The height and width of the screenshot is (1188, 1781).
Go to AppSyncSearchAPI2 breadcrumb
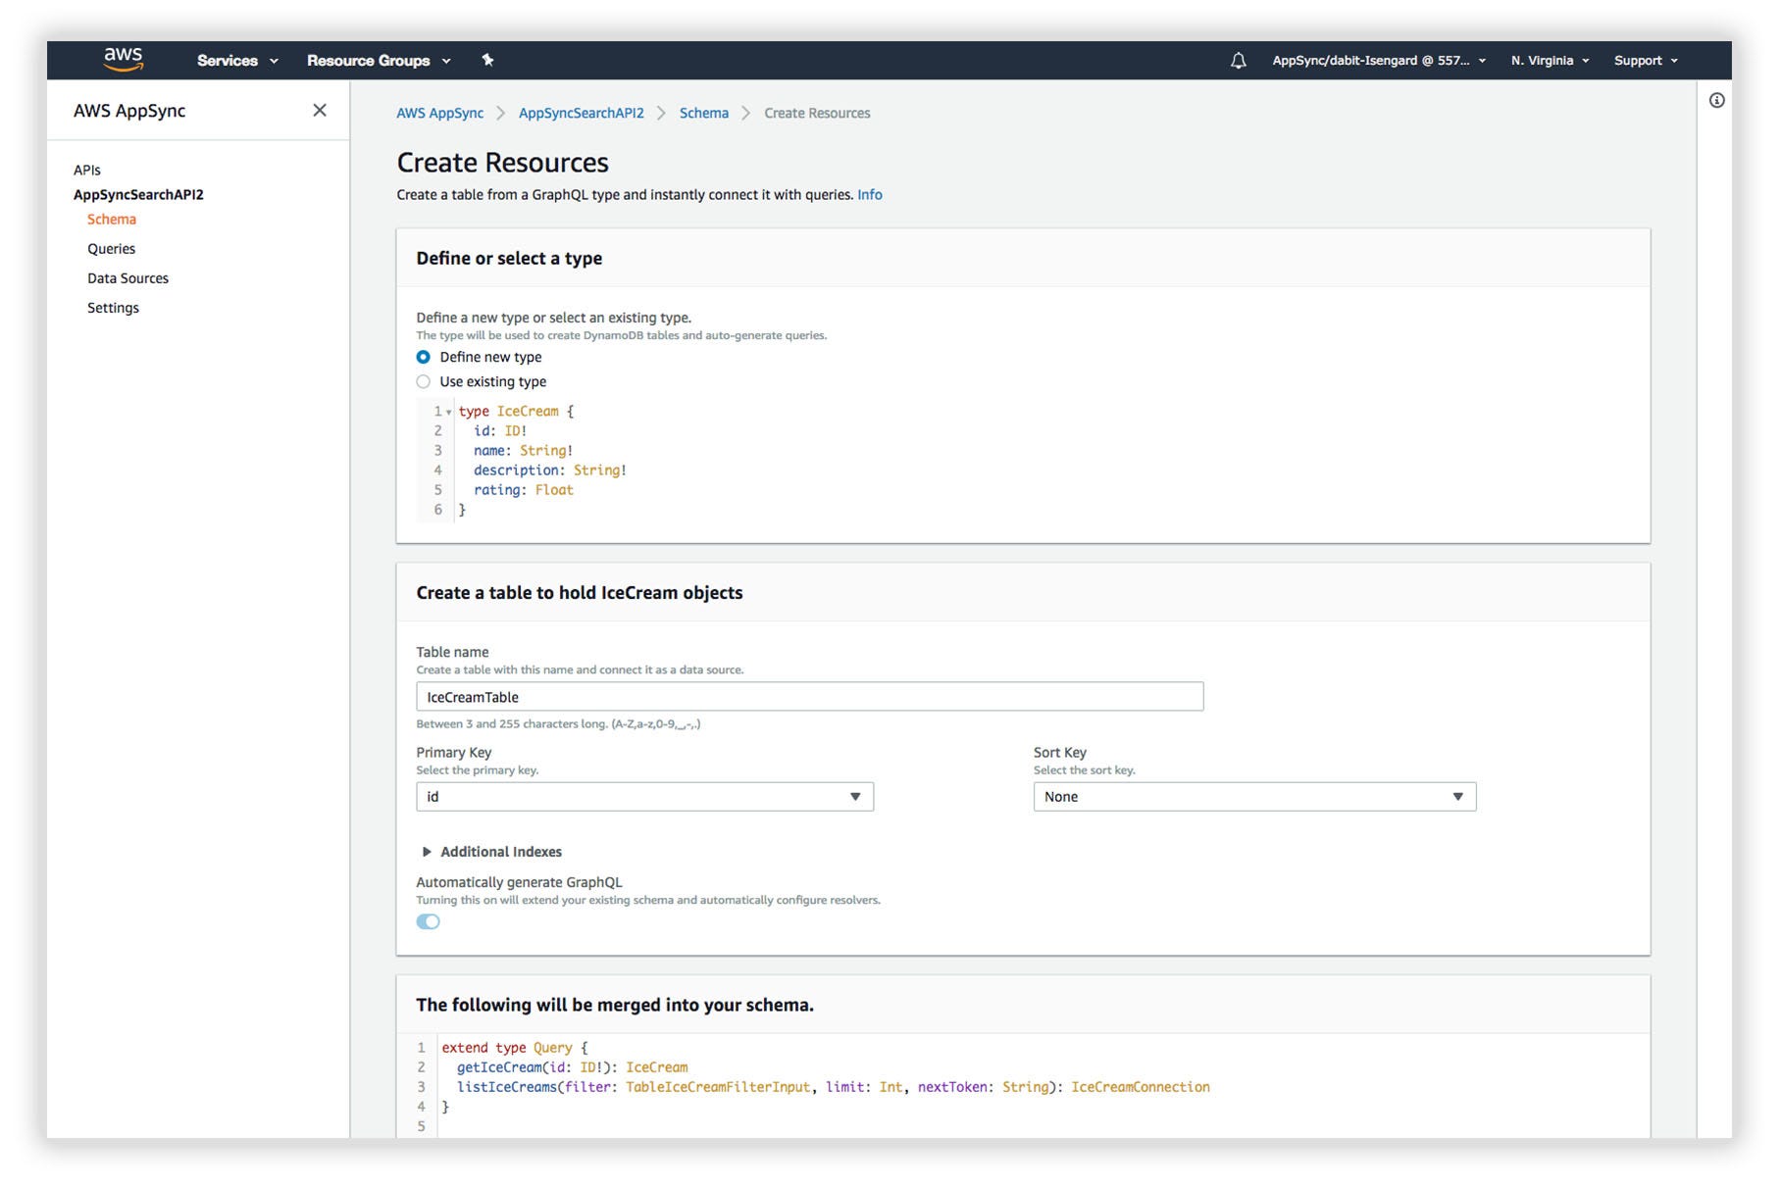tap(581, 113)
